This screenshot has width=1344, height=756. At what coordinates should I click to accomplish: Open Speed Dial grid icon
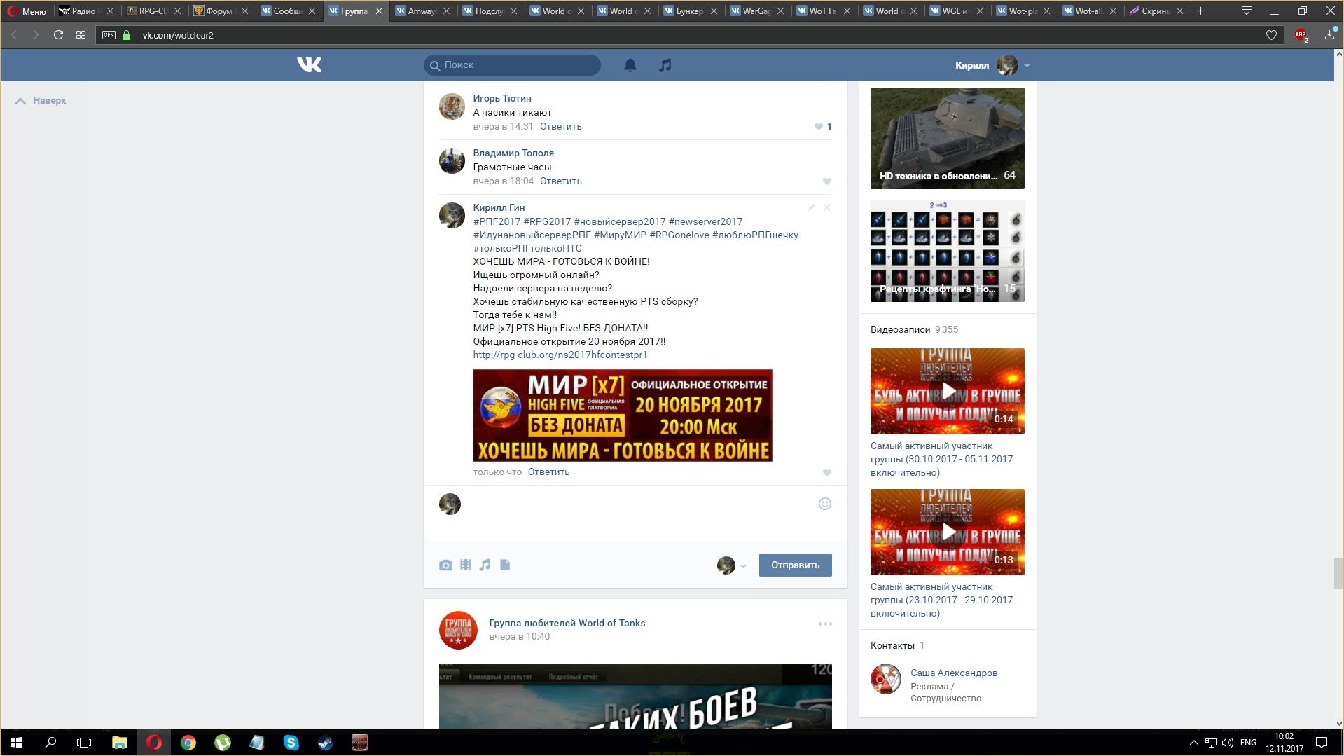[x=81, y=35]
